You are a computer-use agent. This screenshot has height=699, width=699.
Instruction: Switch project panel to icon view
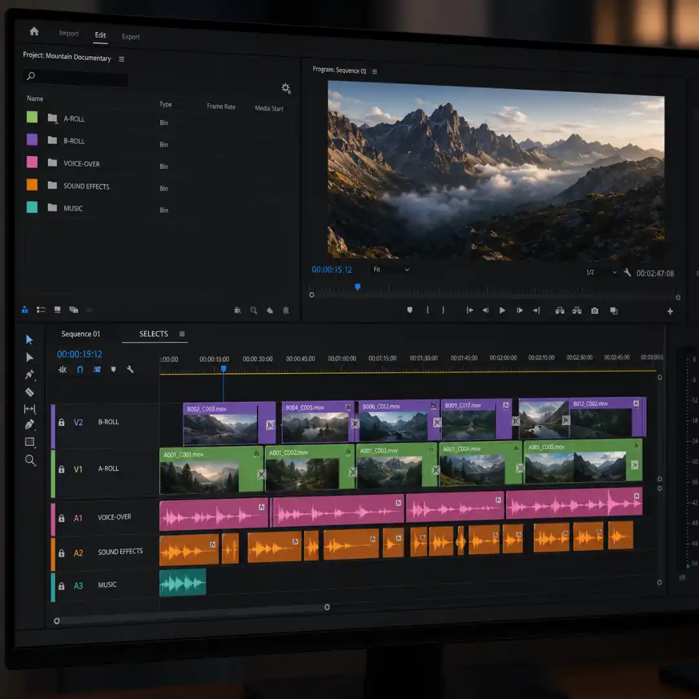[57, 309]
